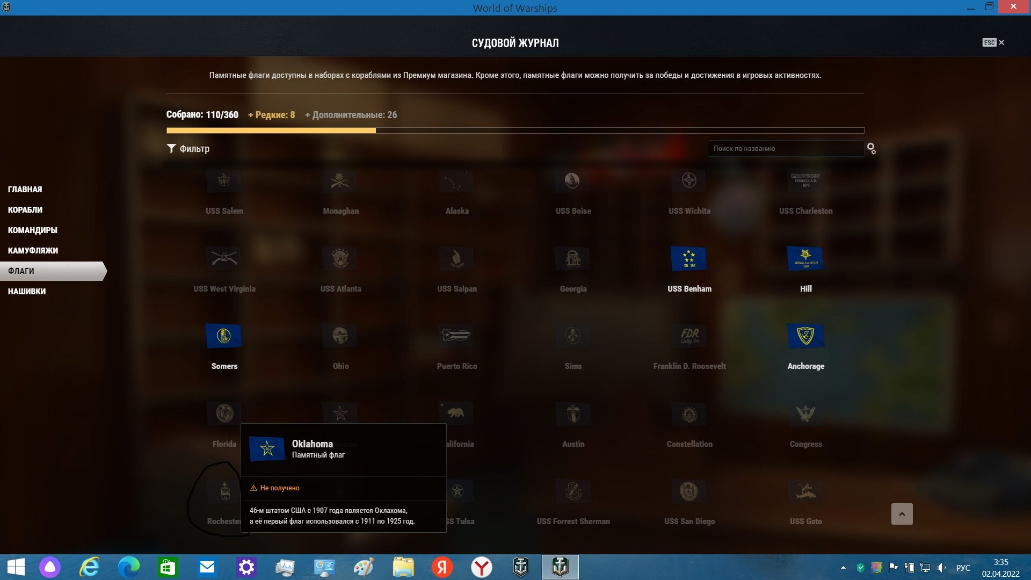Click the Дополнительные: 26 counter

(x=351, y=115)
